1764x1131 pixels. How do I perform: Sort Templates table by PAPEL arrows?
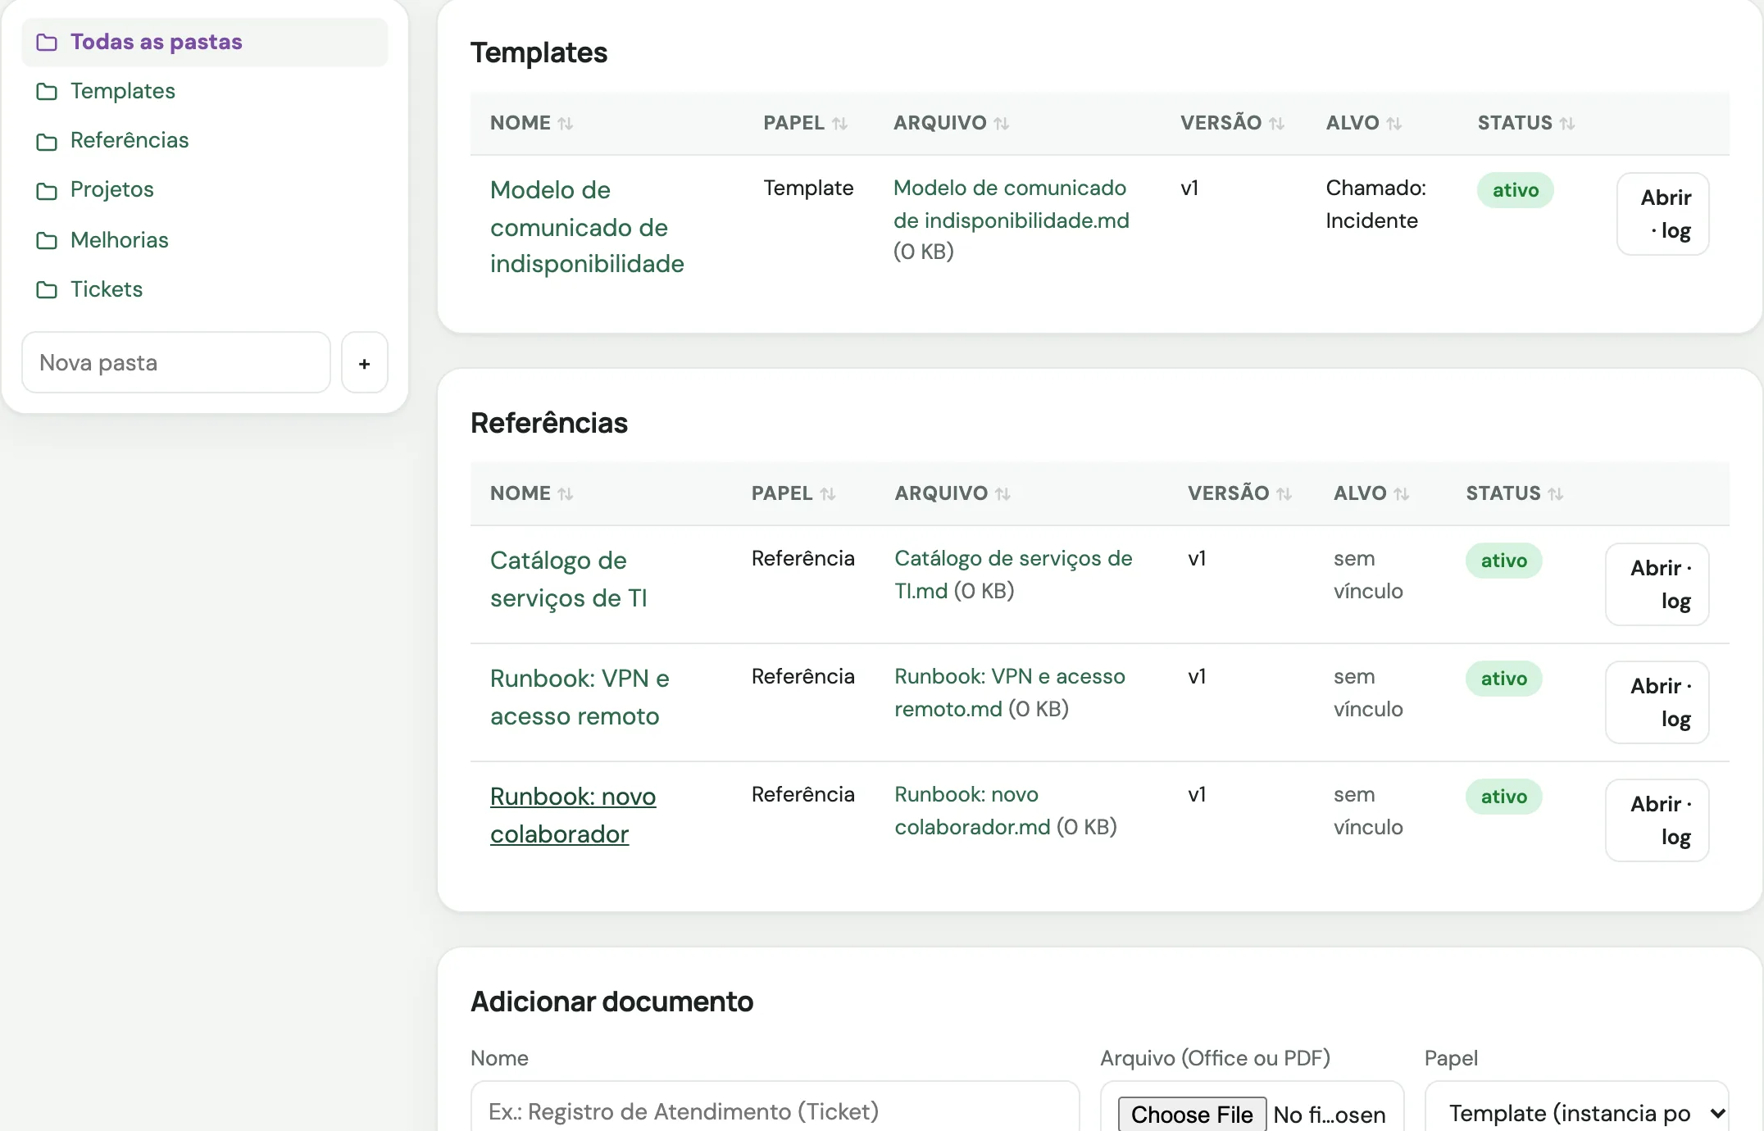point(839,123)
